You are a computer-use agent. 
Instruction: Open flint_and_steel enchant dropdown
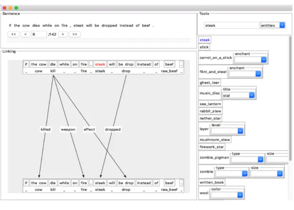[245, 74]
